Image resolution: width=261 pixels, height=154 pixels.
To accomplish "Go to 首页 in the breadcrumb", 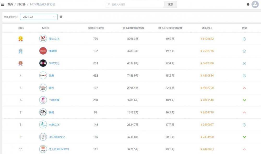I will tap(10, 4).
